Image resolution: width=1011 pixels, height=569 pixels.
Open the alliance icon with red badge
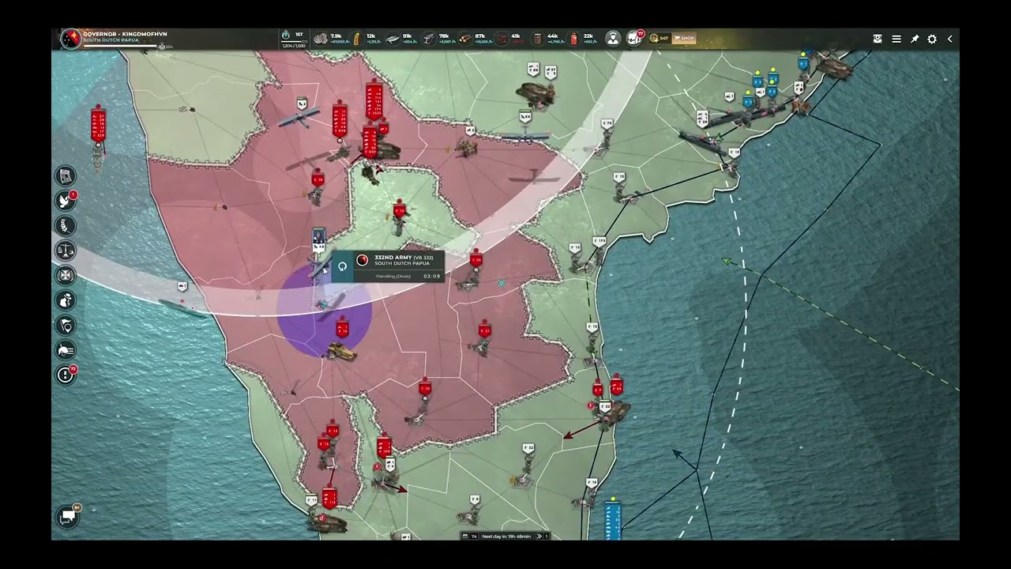[x=635, y=38]
